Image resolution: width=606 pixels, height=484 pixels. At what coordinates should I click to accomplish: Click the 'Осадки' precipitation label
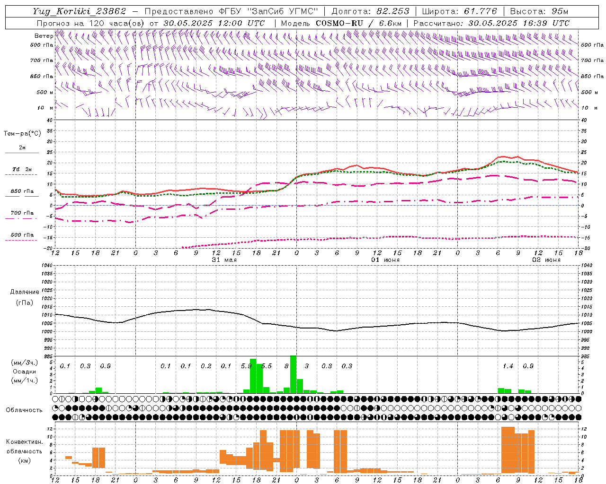click(25, 372)
